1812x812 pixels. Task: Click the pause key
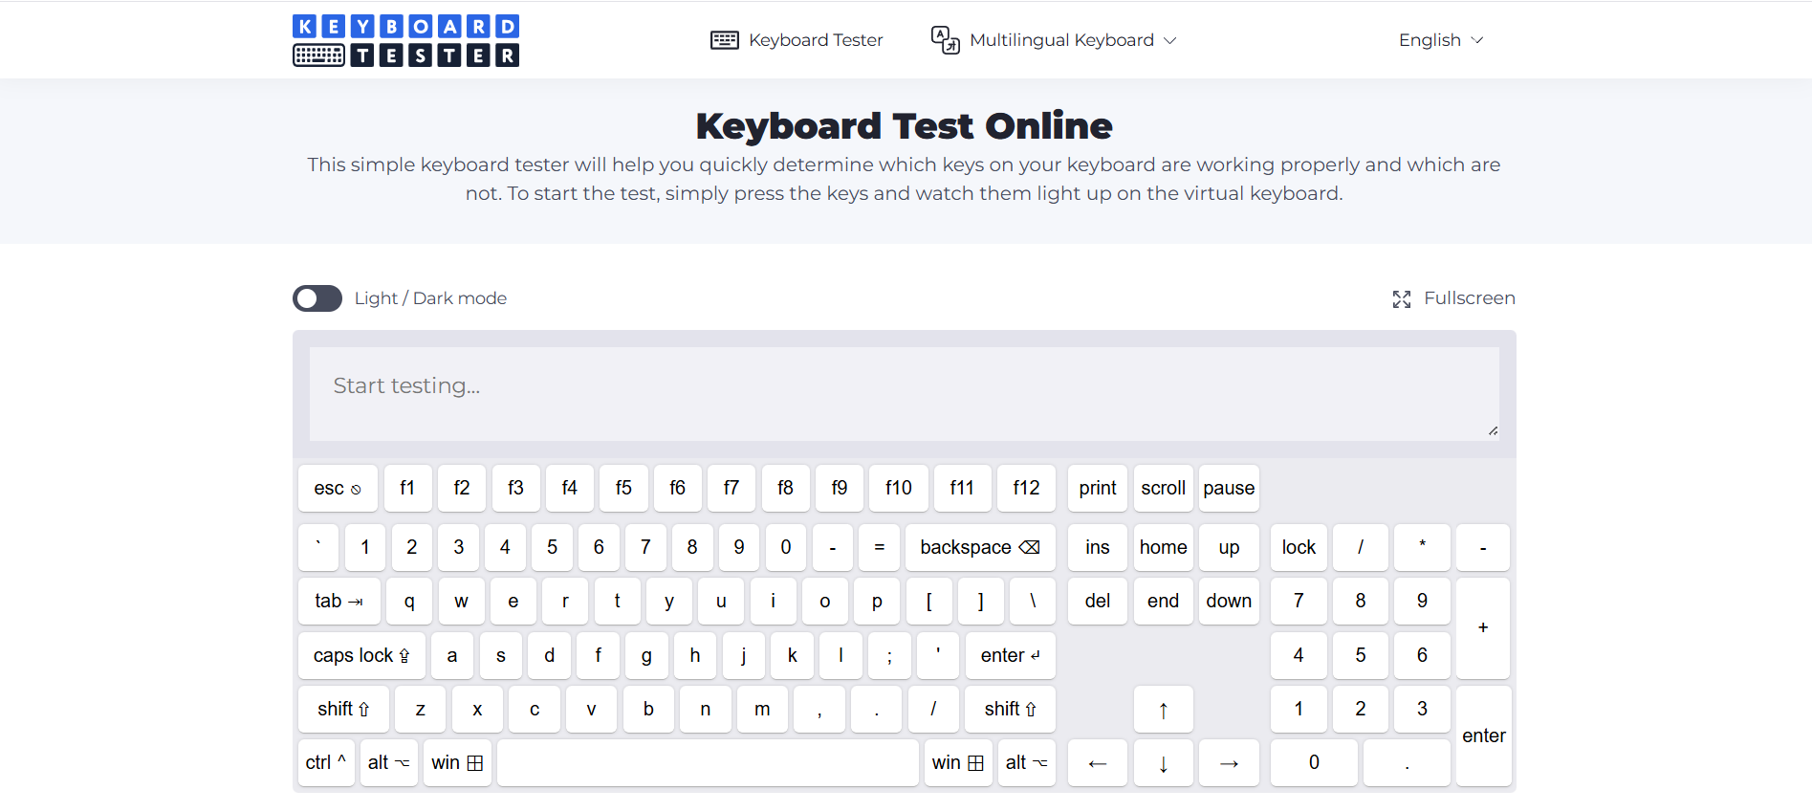(x=1230, y=488)
